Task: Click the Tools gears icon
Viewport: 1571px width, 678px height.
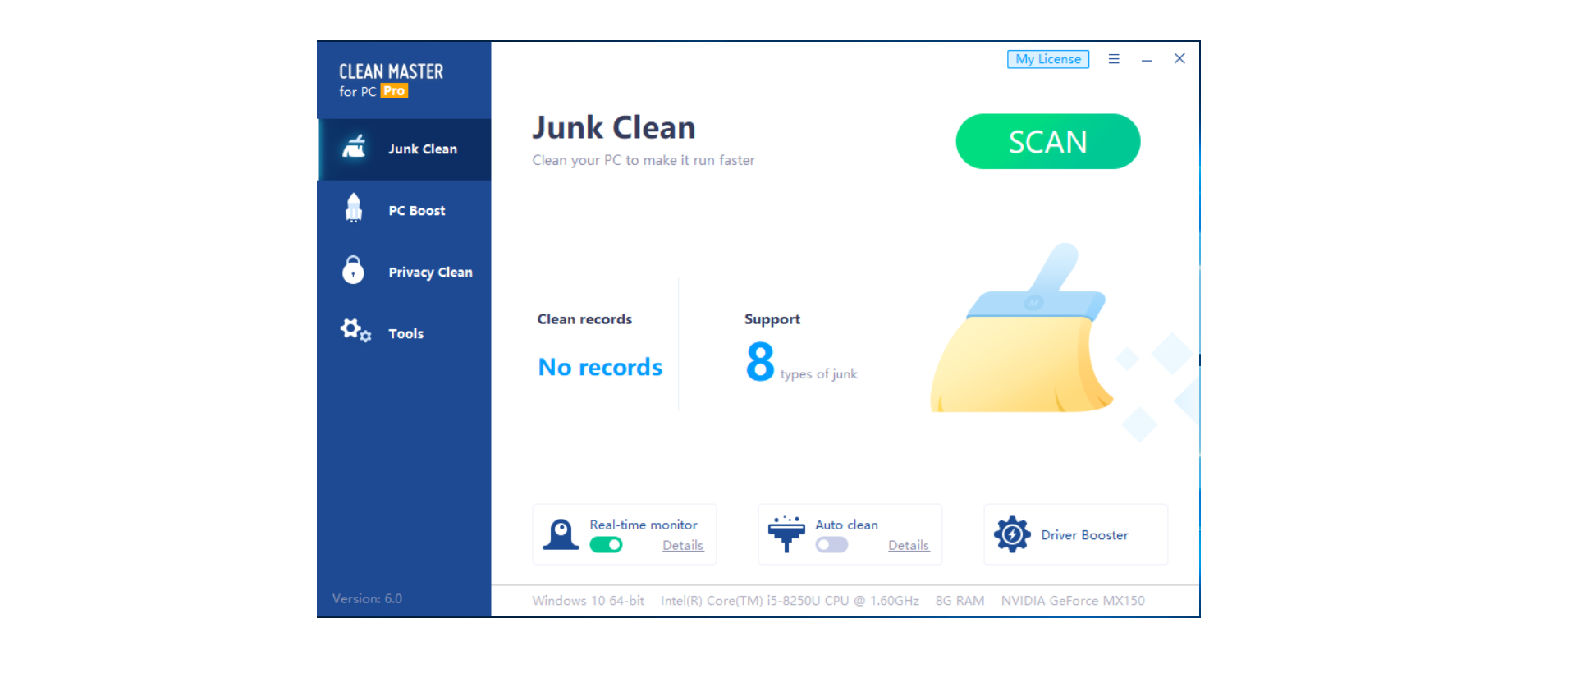Action: (355, 331)
